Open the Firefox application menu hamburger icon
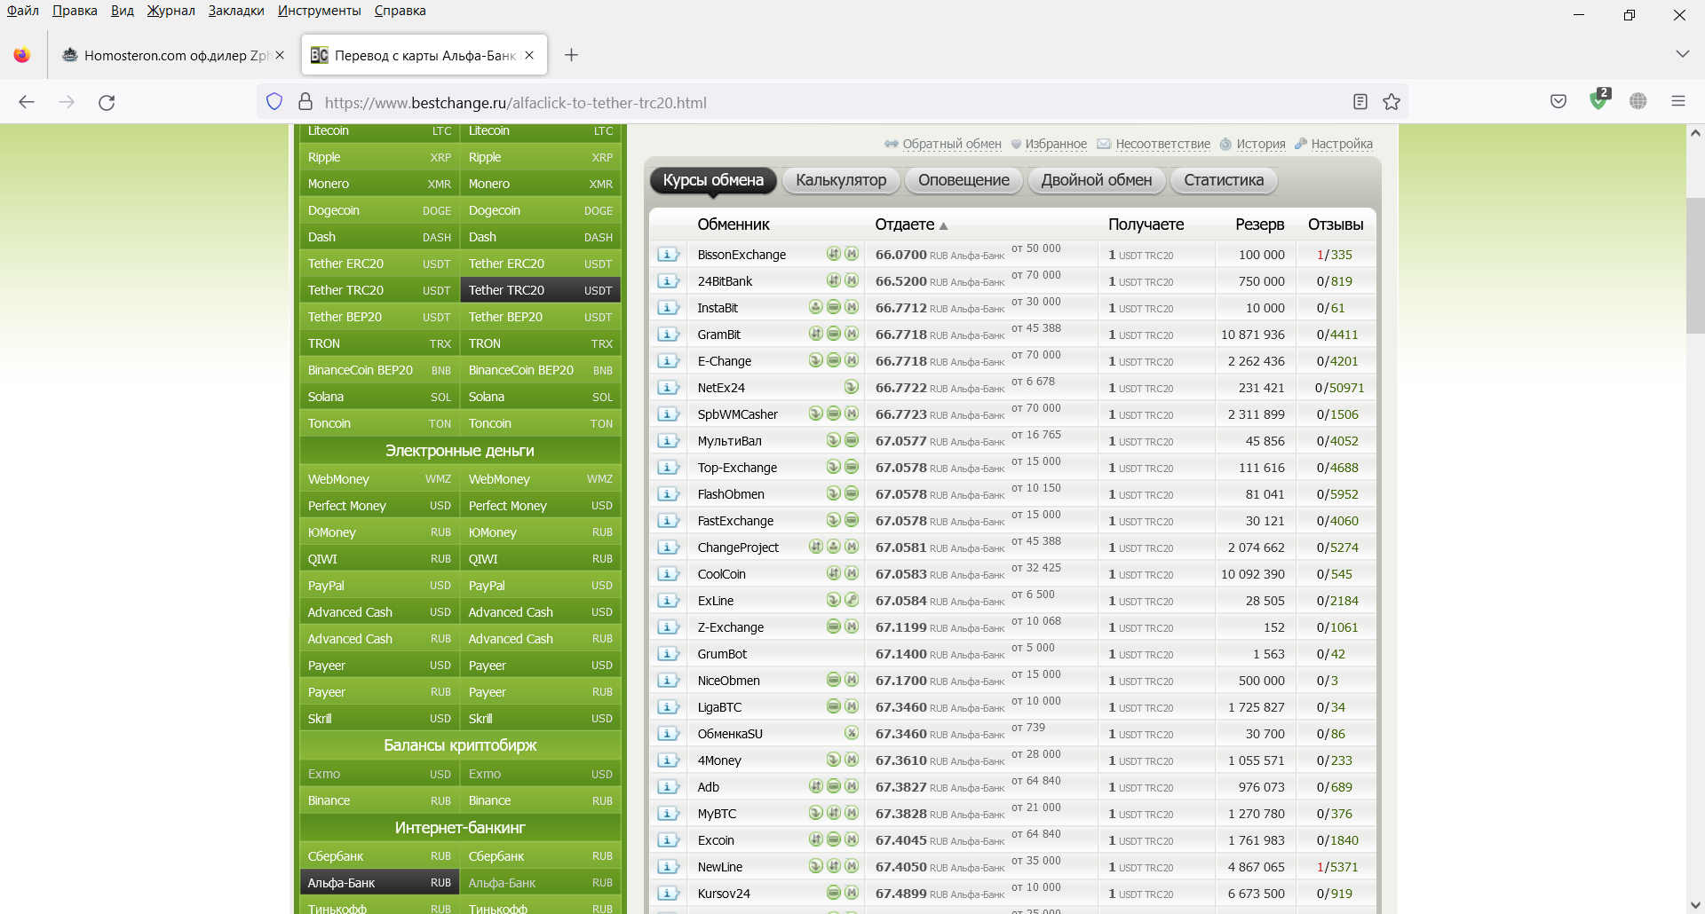1705x914 pixels. (x=1677, y=102)
